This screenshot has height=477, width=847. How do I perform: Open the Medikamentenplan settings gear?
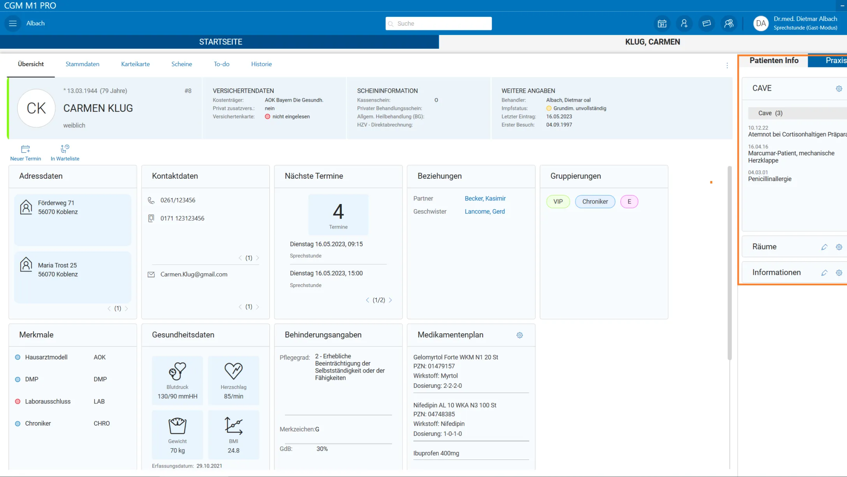[520, 335]
